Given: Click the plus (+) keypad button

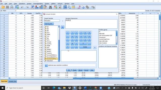Looking at the screenshot, I should point(68,33).
